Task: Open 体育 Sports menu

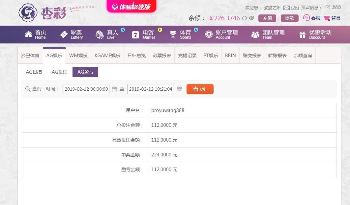Action: (x=186, y=34)
